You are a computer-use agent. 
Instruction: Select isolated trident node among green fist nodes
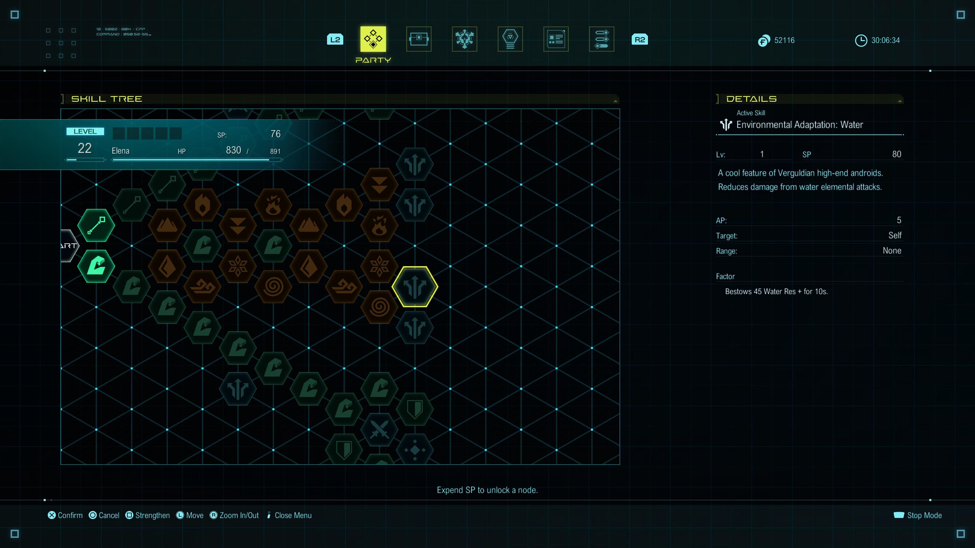[x=238, y=389]
